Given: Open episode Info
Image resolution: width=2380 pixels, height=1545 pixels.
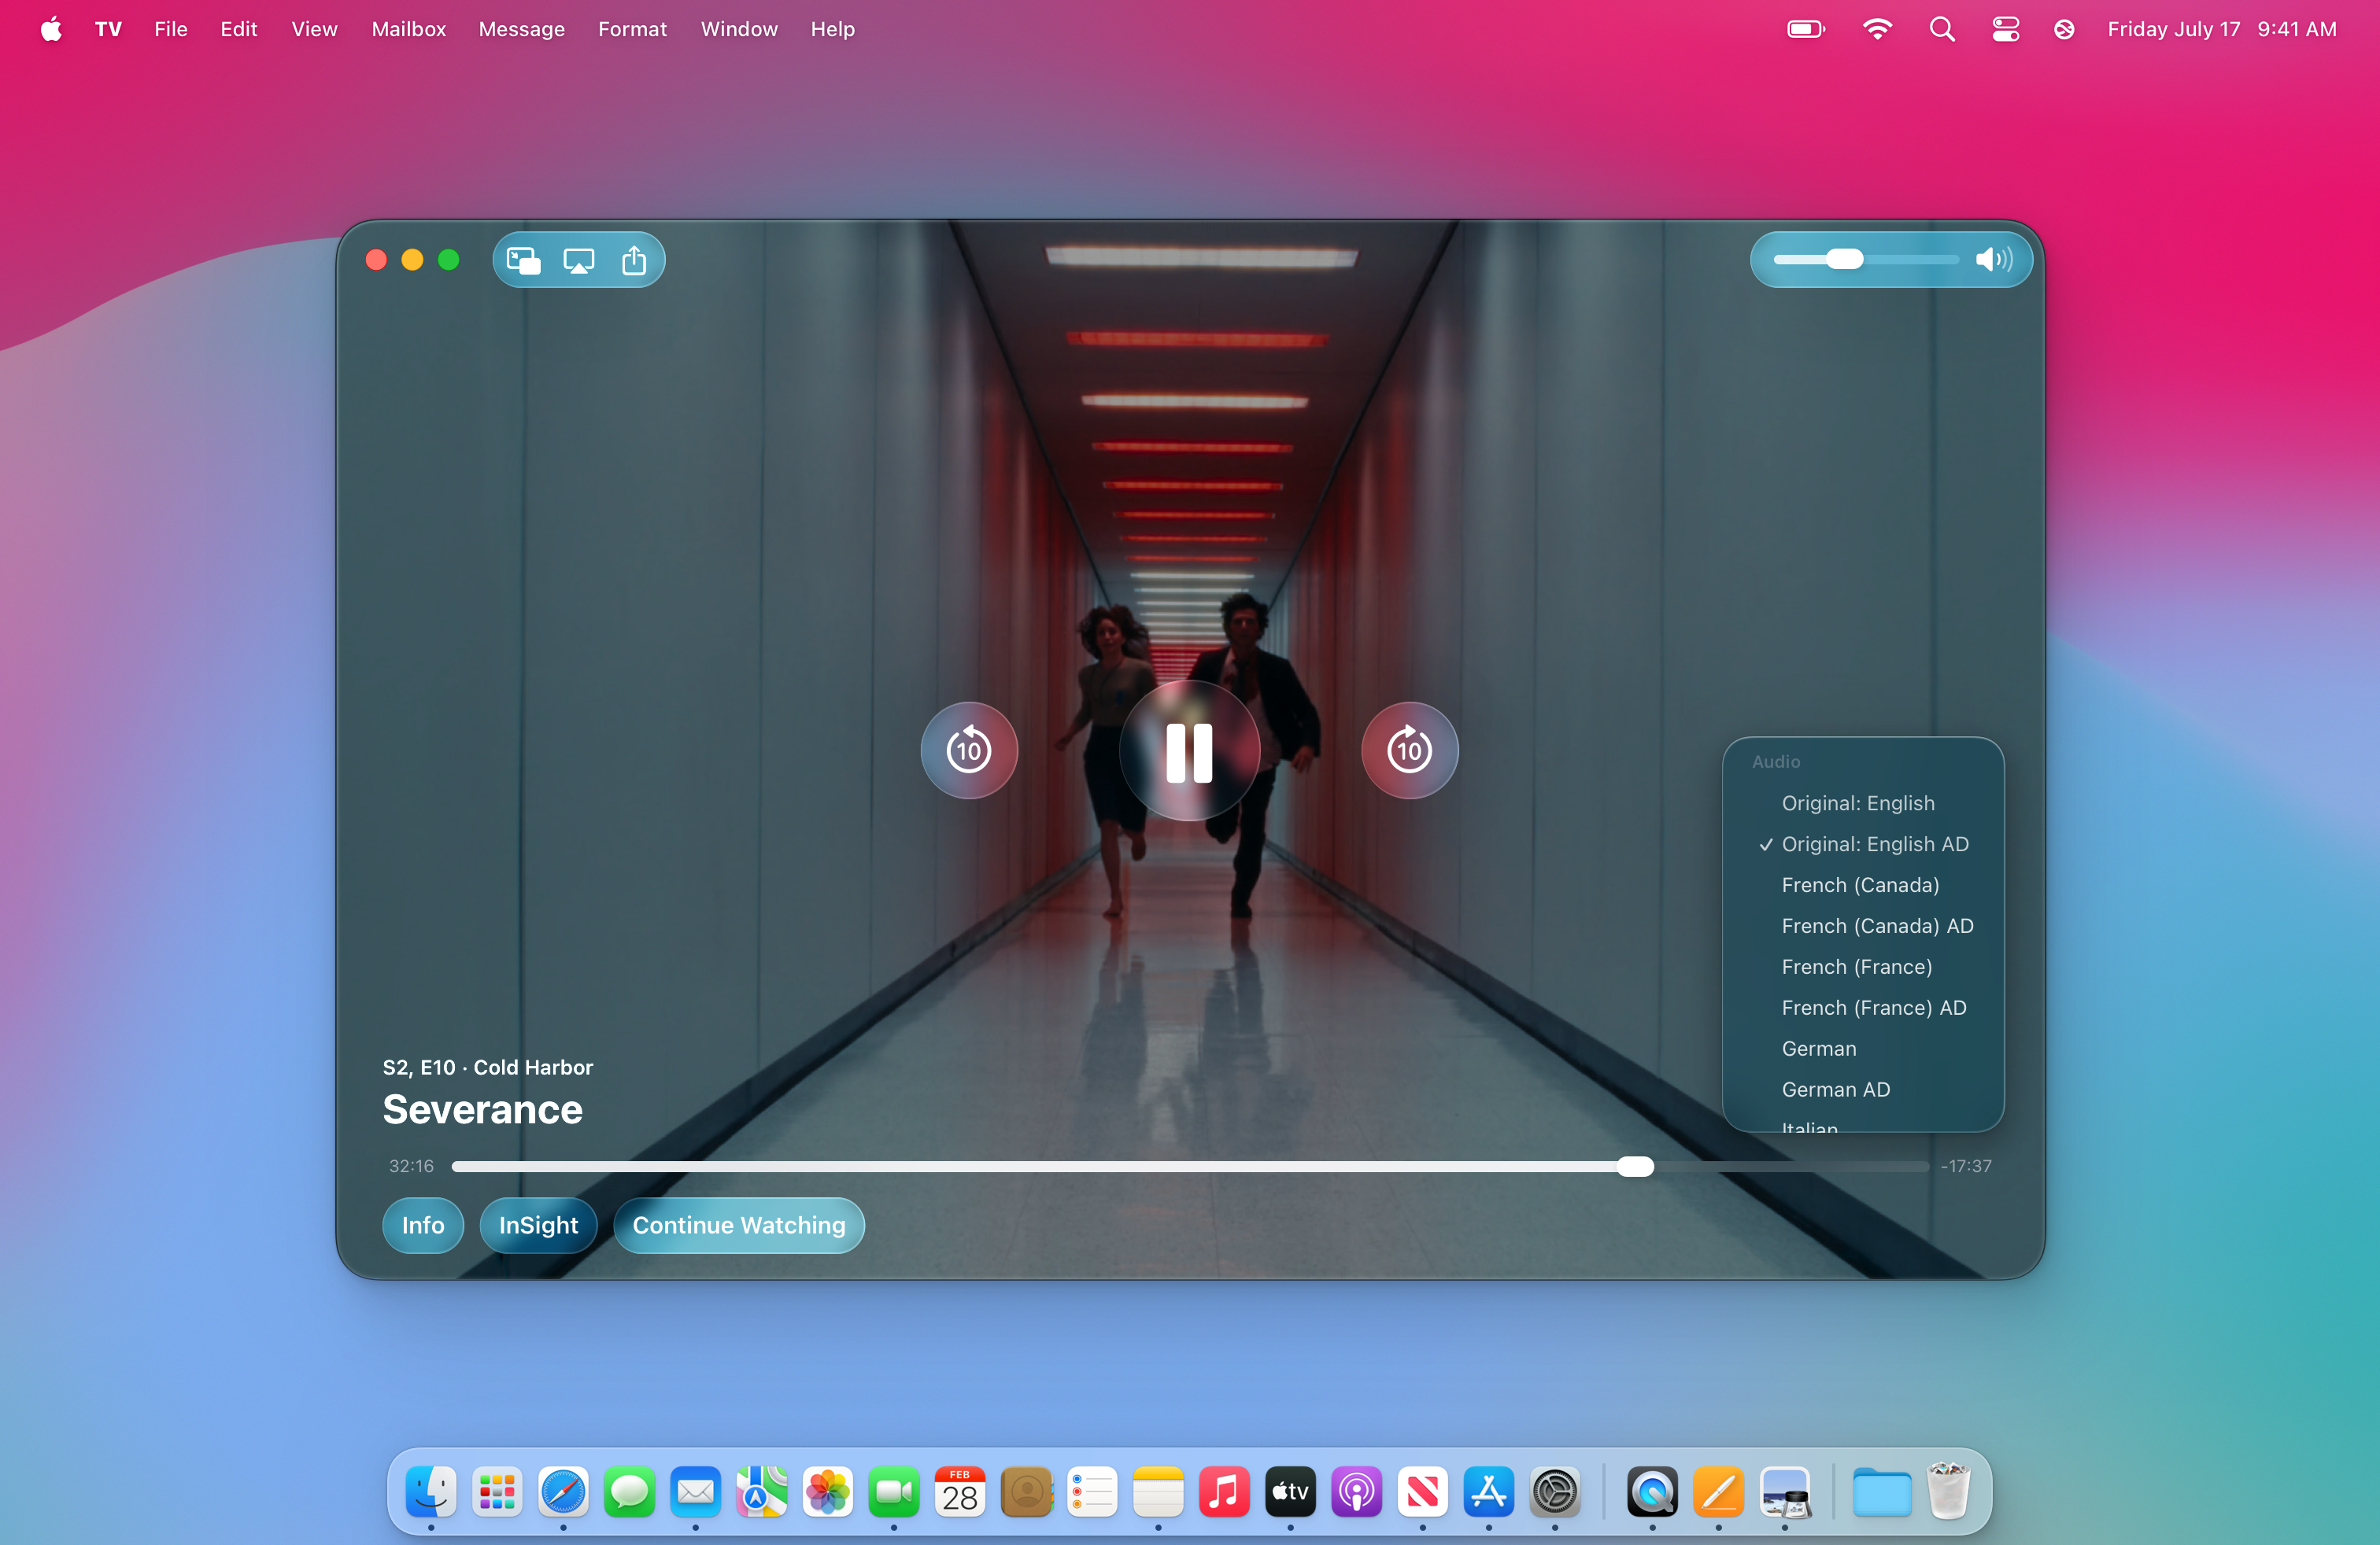Looking at the screenshot, I should [x=422, y=1225].
